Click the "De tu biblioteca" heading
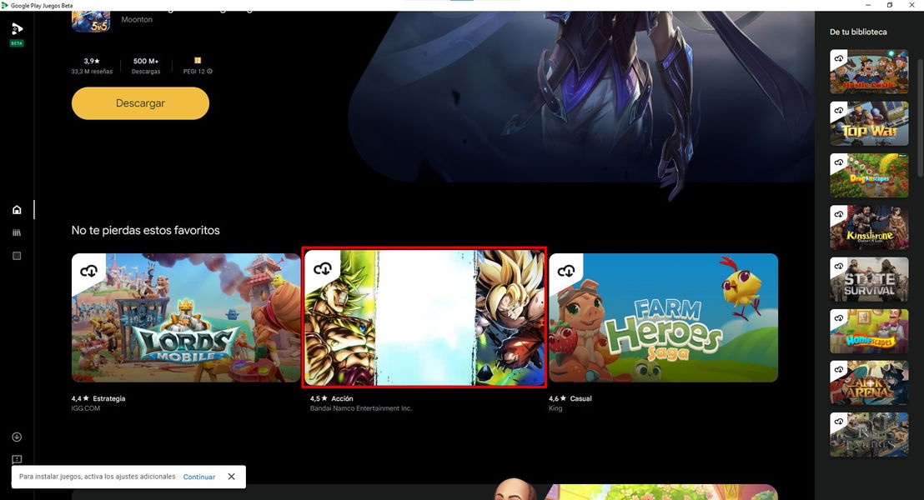Viewport: 924px width, 500px height. [x=858, y=32]
